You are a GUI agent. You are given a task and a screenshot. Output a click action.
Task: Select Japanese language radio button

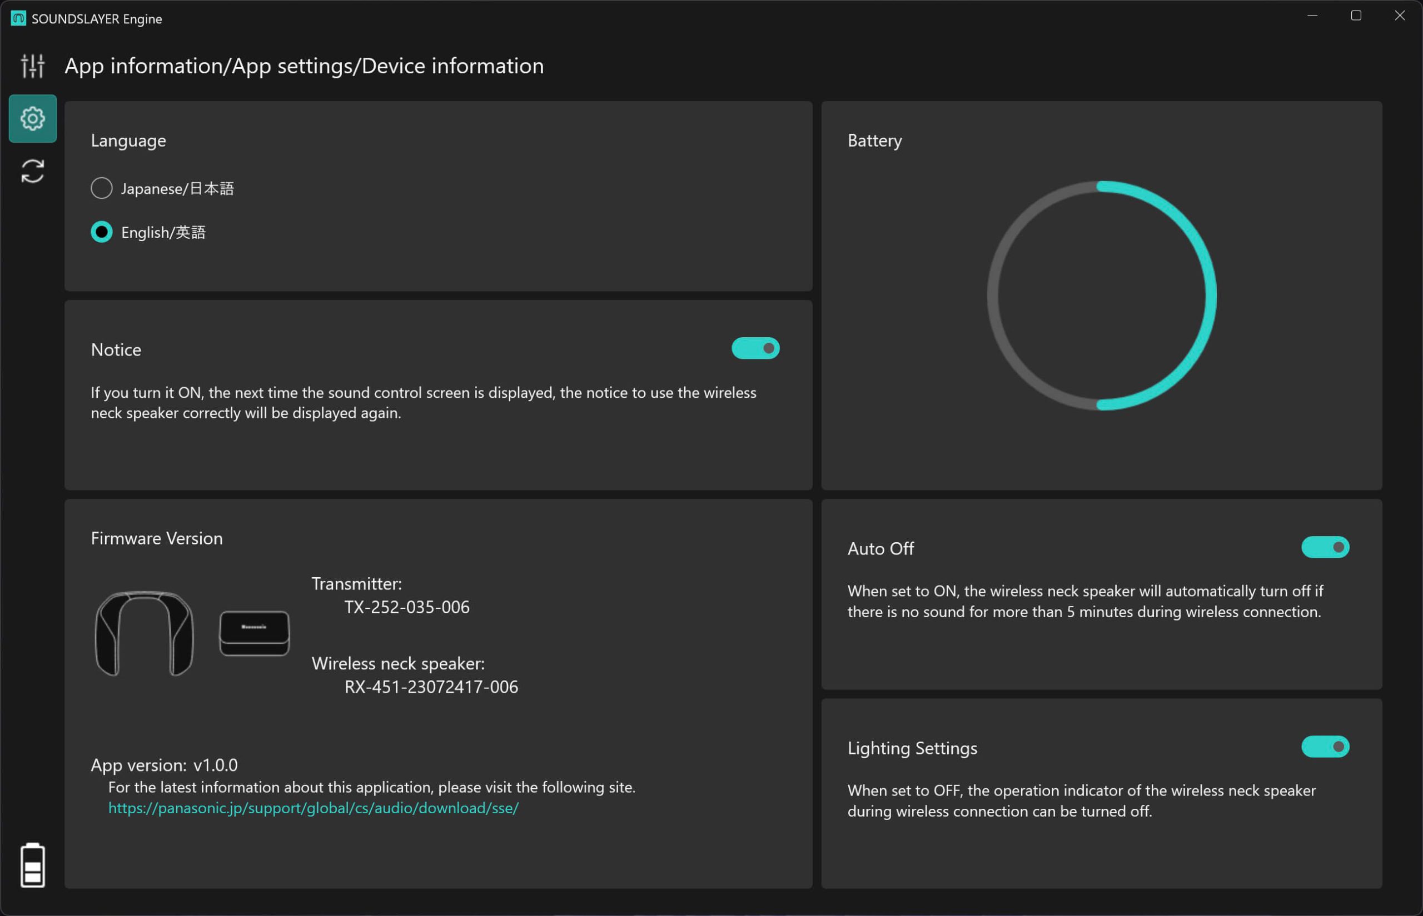[101, 188]
